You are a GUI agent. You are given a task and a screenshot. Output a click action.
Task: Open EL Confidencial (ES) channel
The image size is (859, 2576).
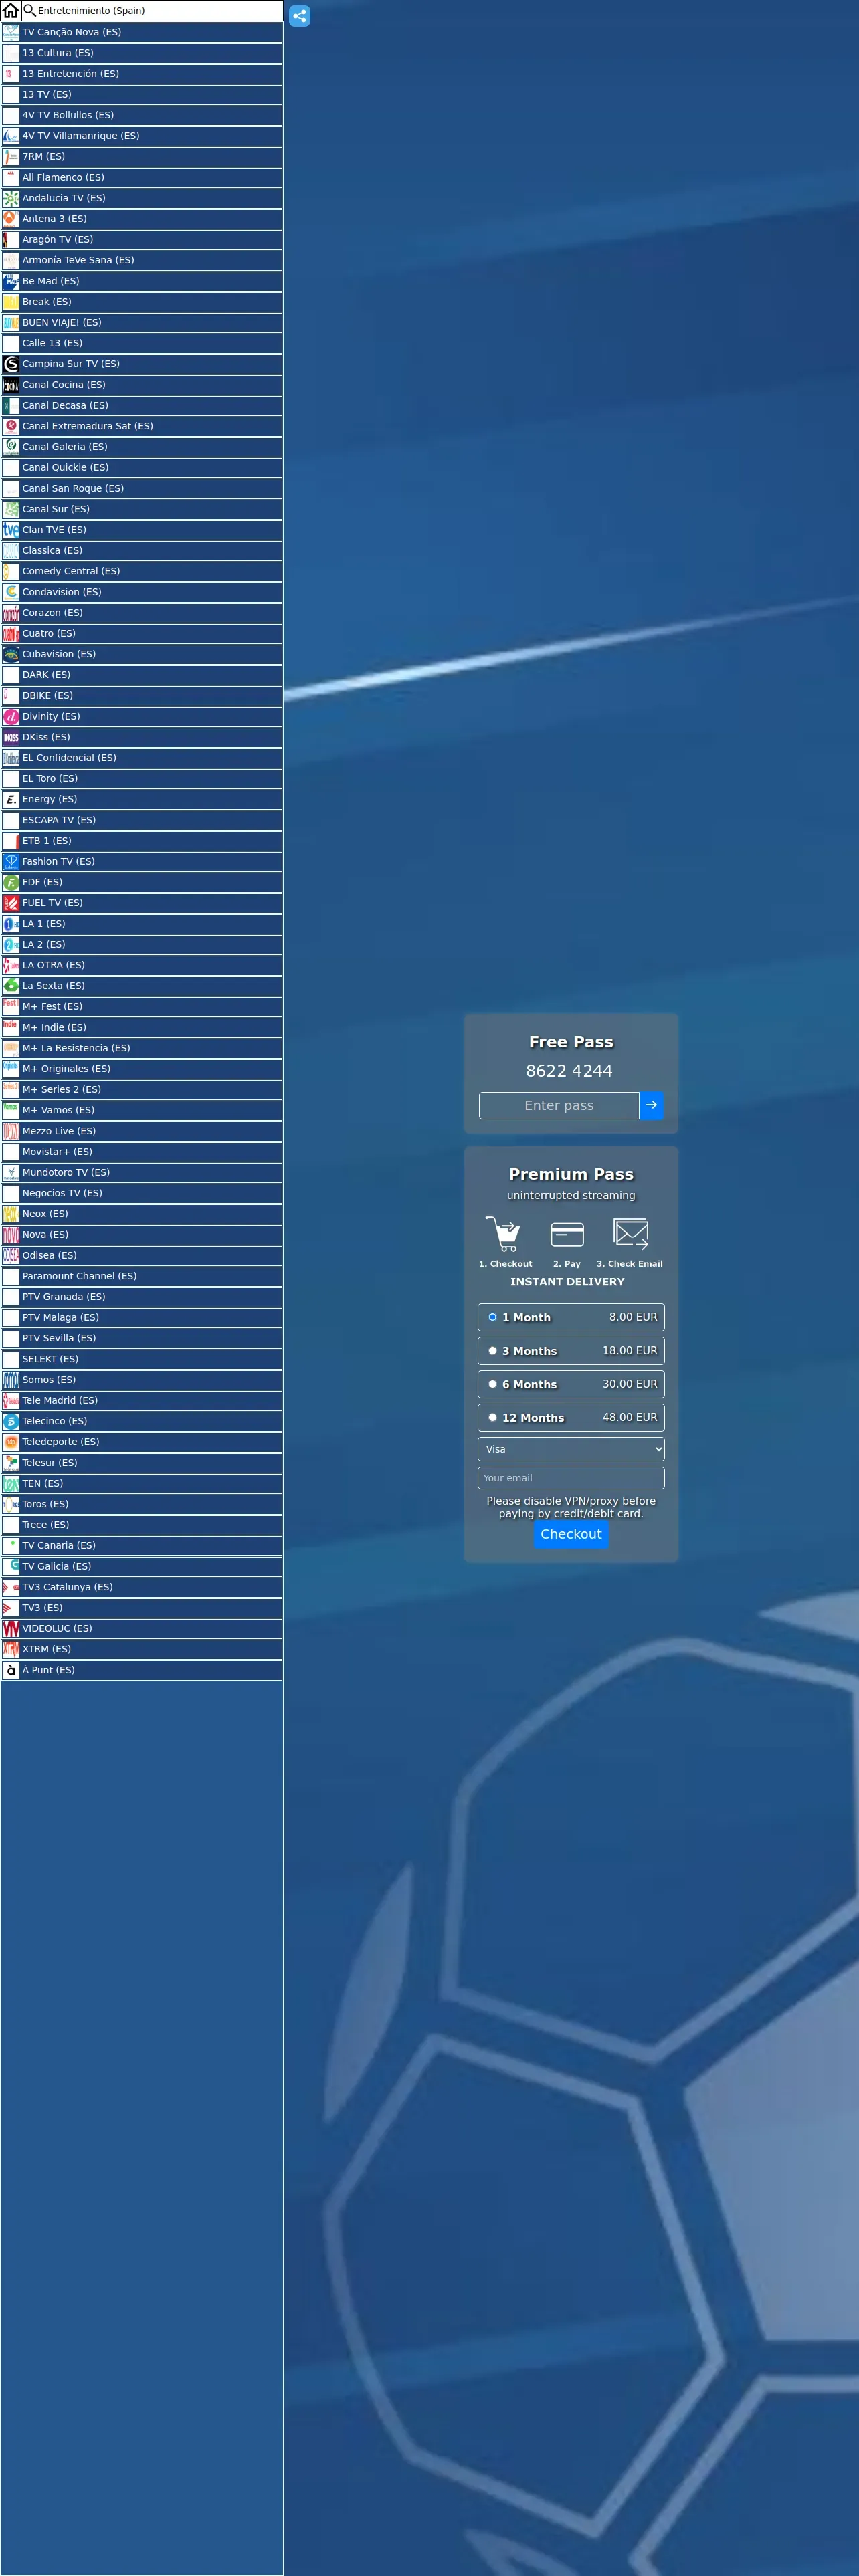click(x=142, y=758)
